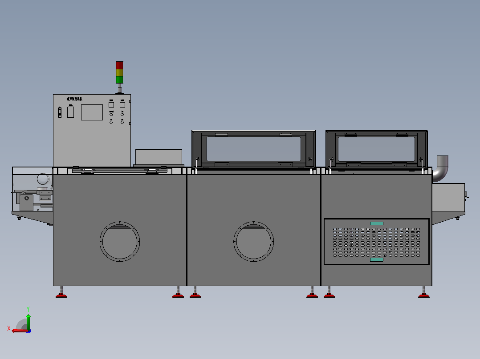480x359 pixels.
Task: Select the circular porthole on the middle base module
Action: [253, 241]
